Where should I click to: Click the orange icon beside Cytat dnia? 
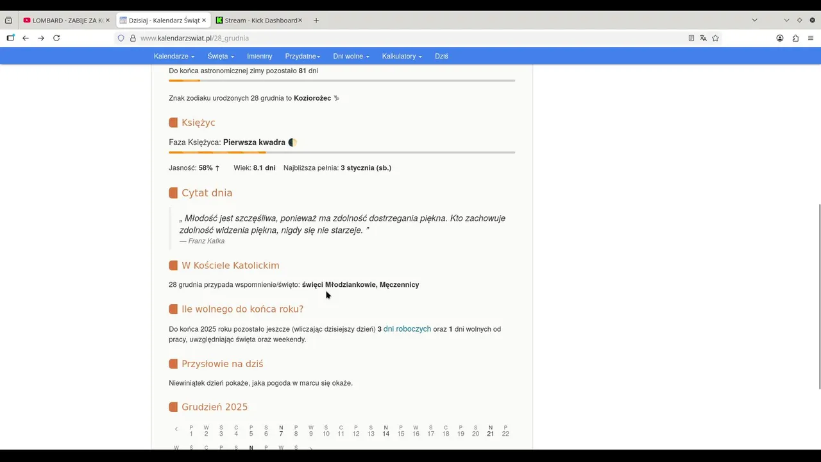[173, 193]
